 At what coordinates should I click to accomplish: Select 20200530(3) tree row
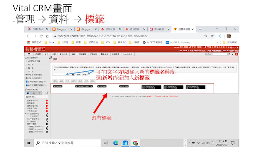click(x=34, y=116)
